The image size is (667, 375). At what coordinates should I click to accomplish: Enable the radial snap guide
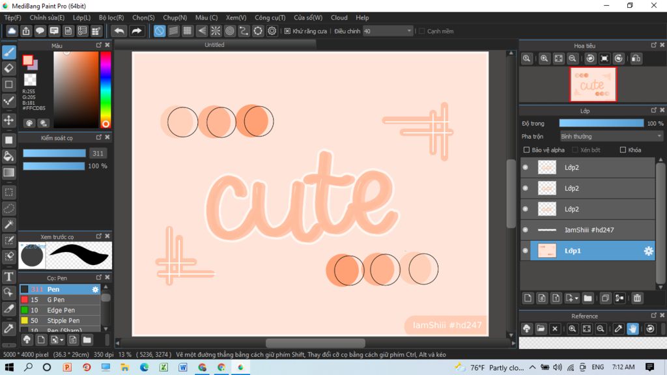(216, 31)
